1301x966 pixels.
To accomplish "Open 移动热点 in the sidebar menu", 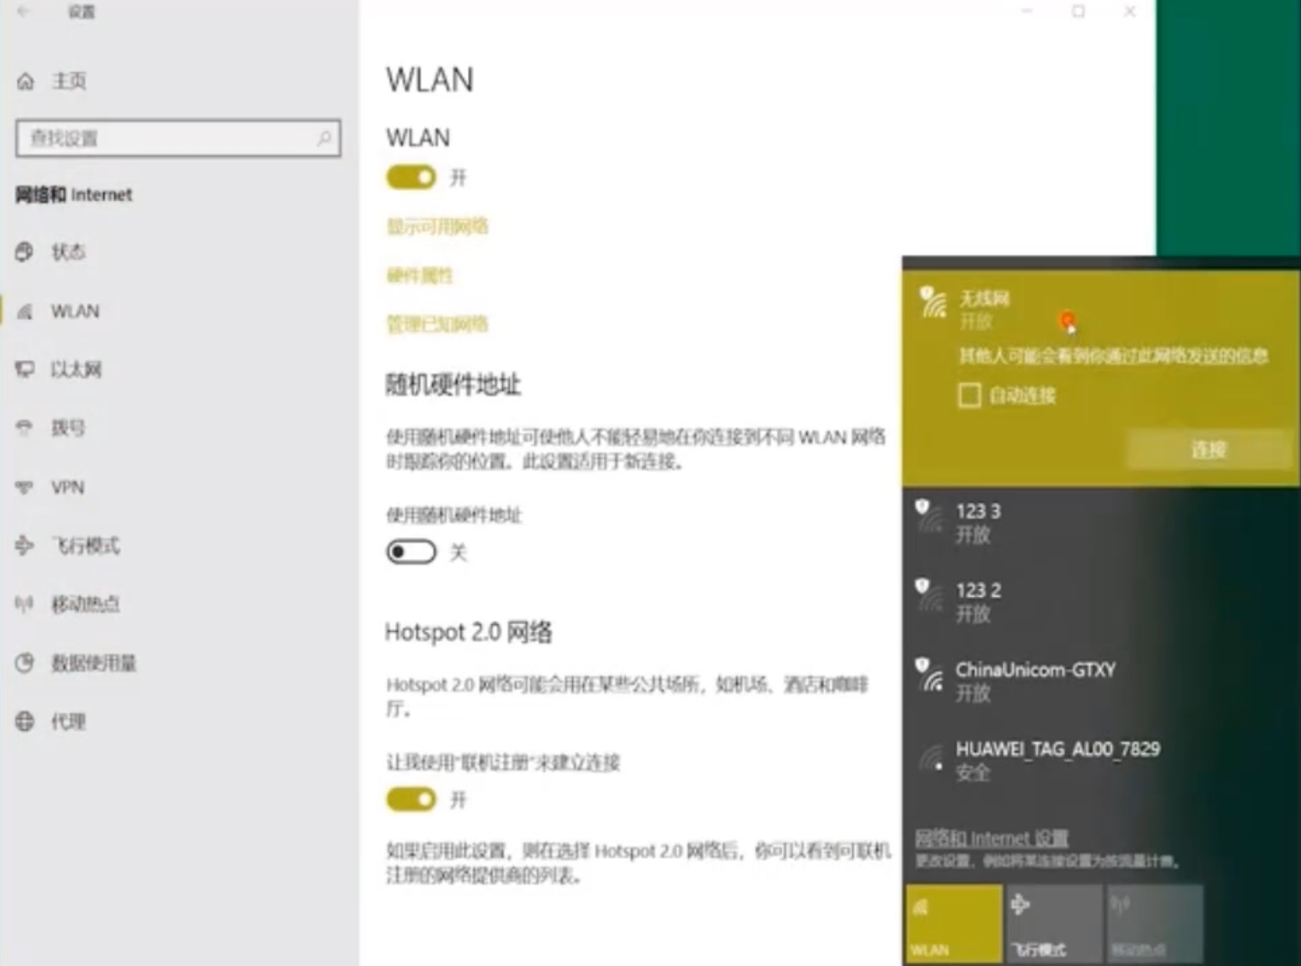I will (84, 604).
